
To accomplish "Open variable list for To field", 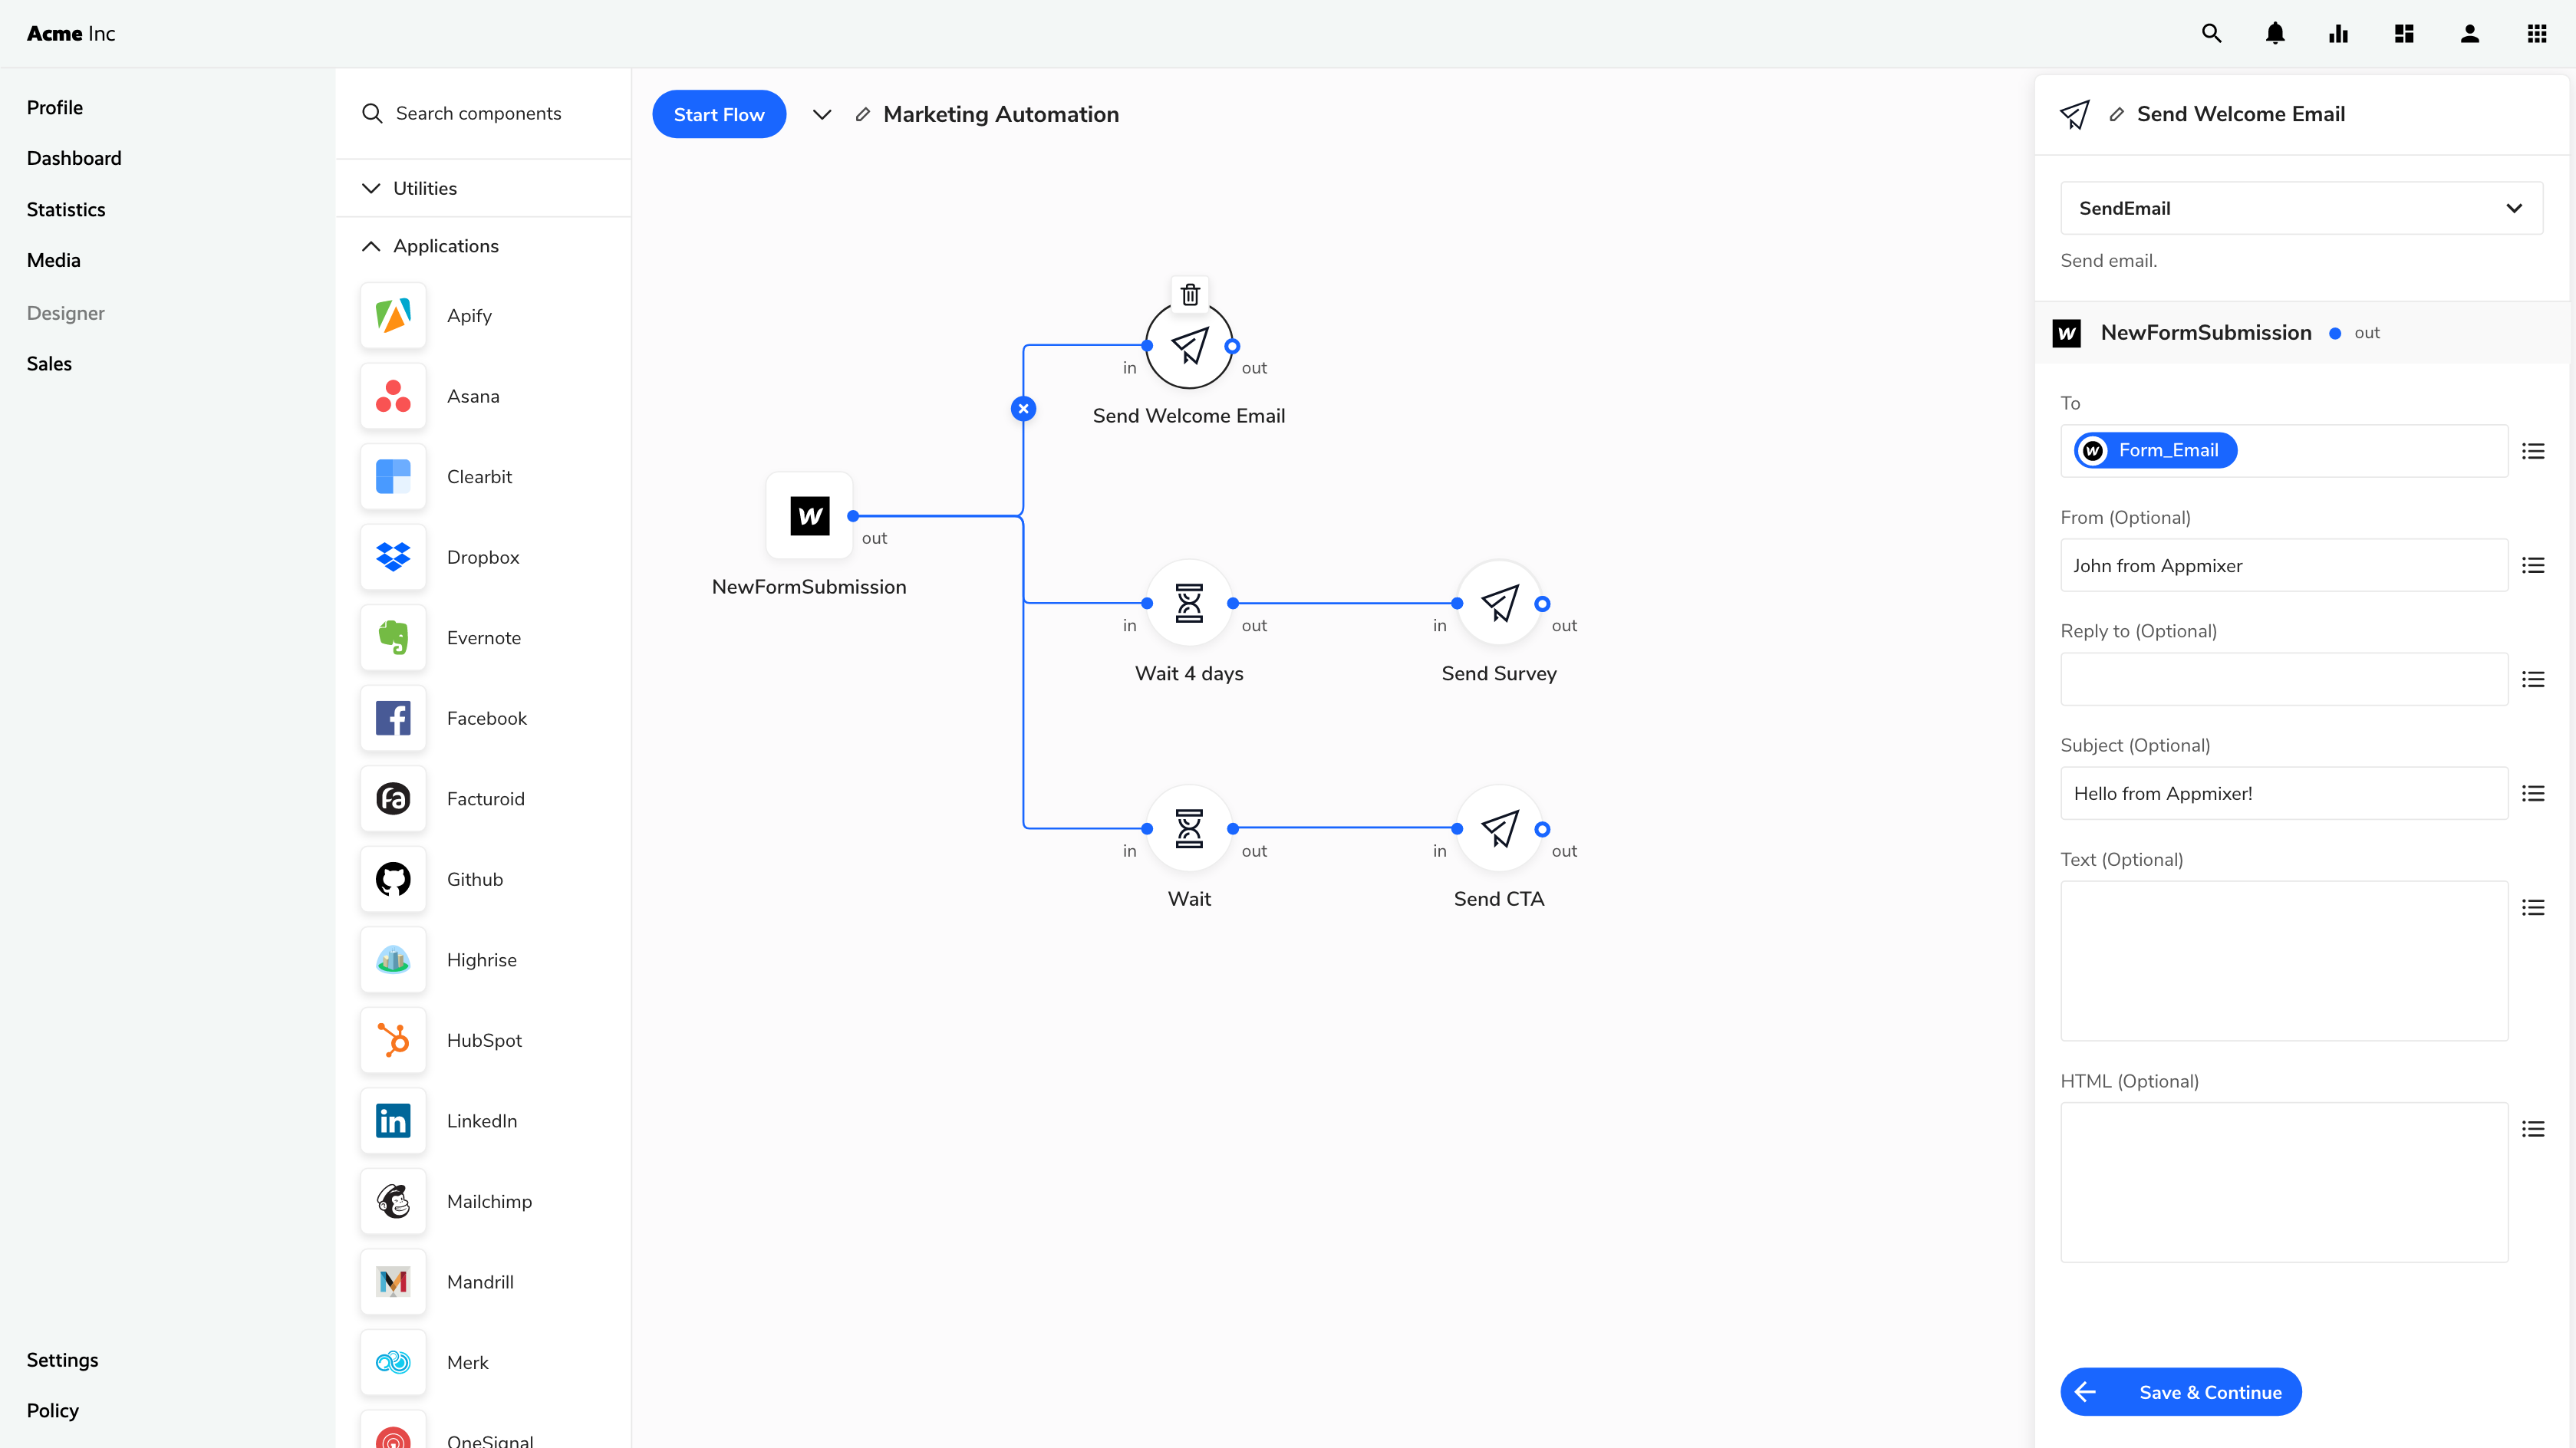I will pos(2533,451).
